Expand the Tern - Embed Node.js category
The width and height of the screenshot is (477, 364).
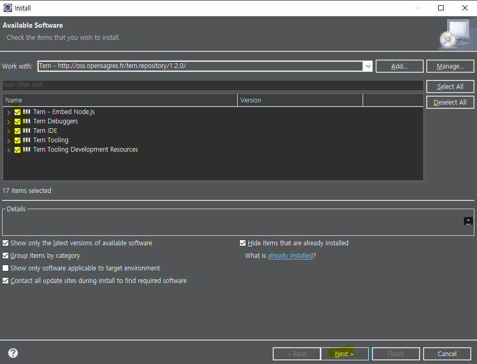[8, 112]
